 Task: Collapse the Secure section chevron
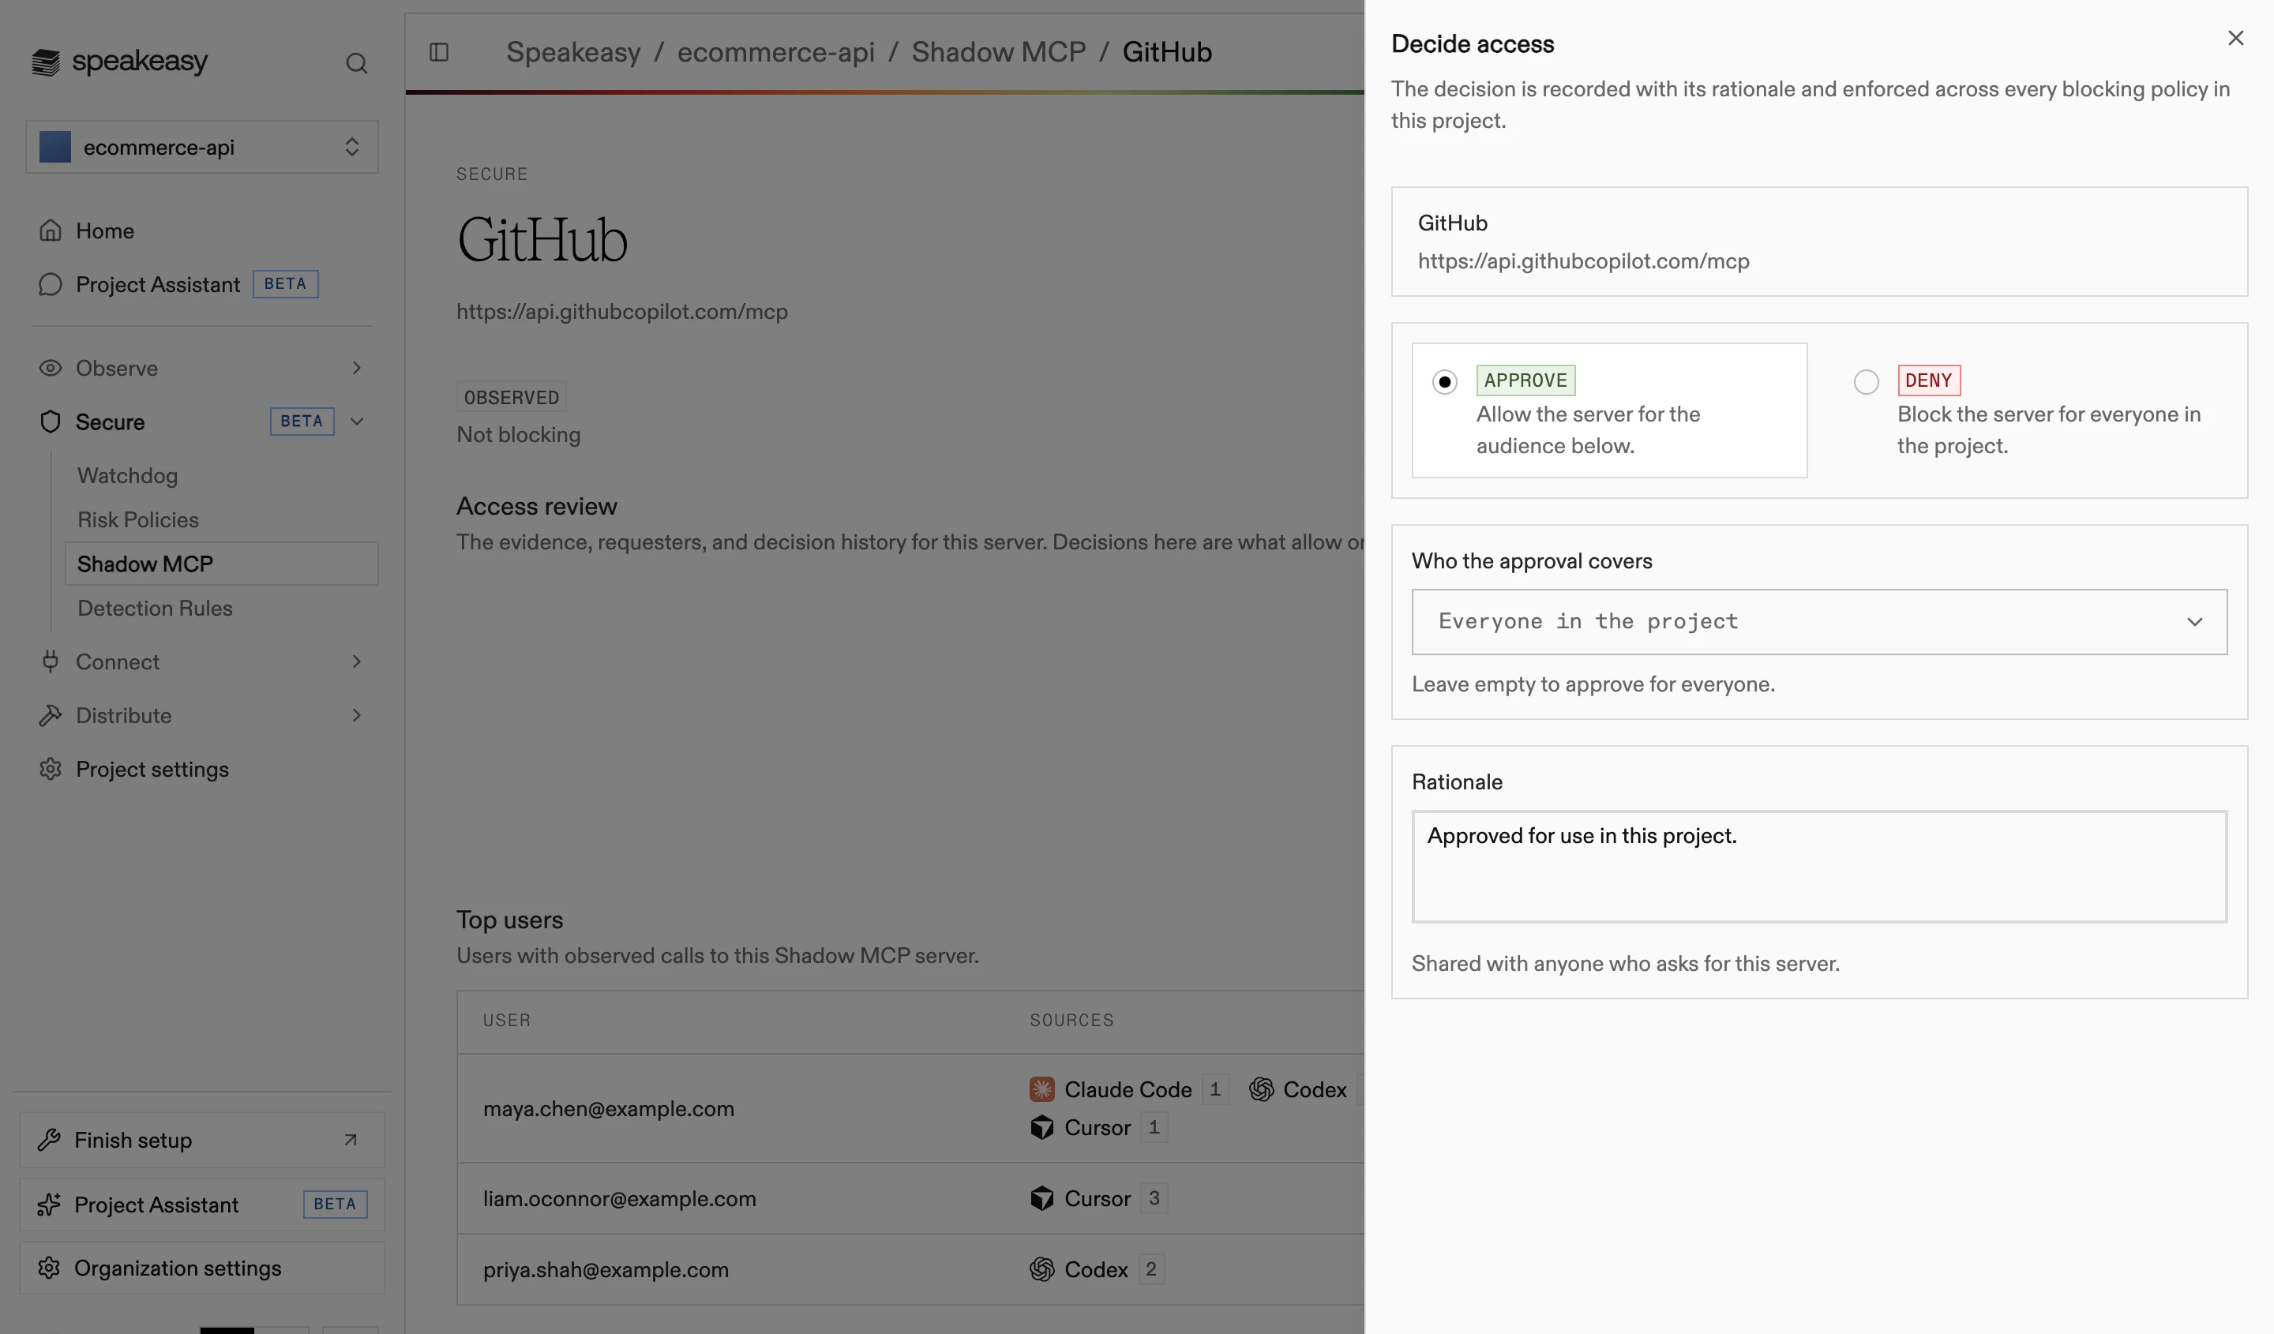(356, 422)
